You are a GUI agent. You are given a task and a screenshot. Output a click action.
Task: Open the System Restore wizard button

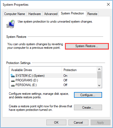pos(87,46)
